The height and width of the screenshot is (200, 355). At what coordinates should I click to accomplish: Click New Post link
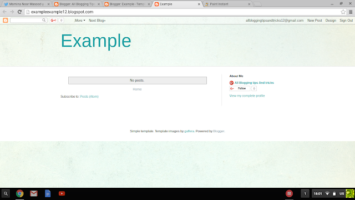click(x=315, y=21)
